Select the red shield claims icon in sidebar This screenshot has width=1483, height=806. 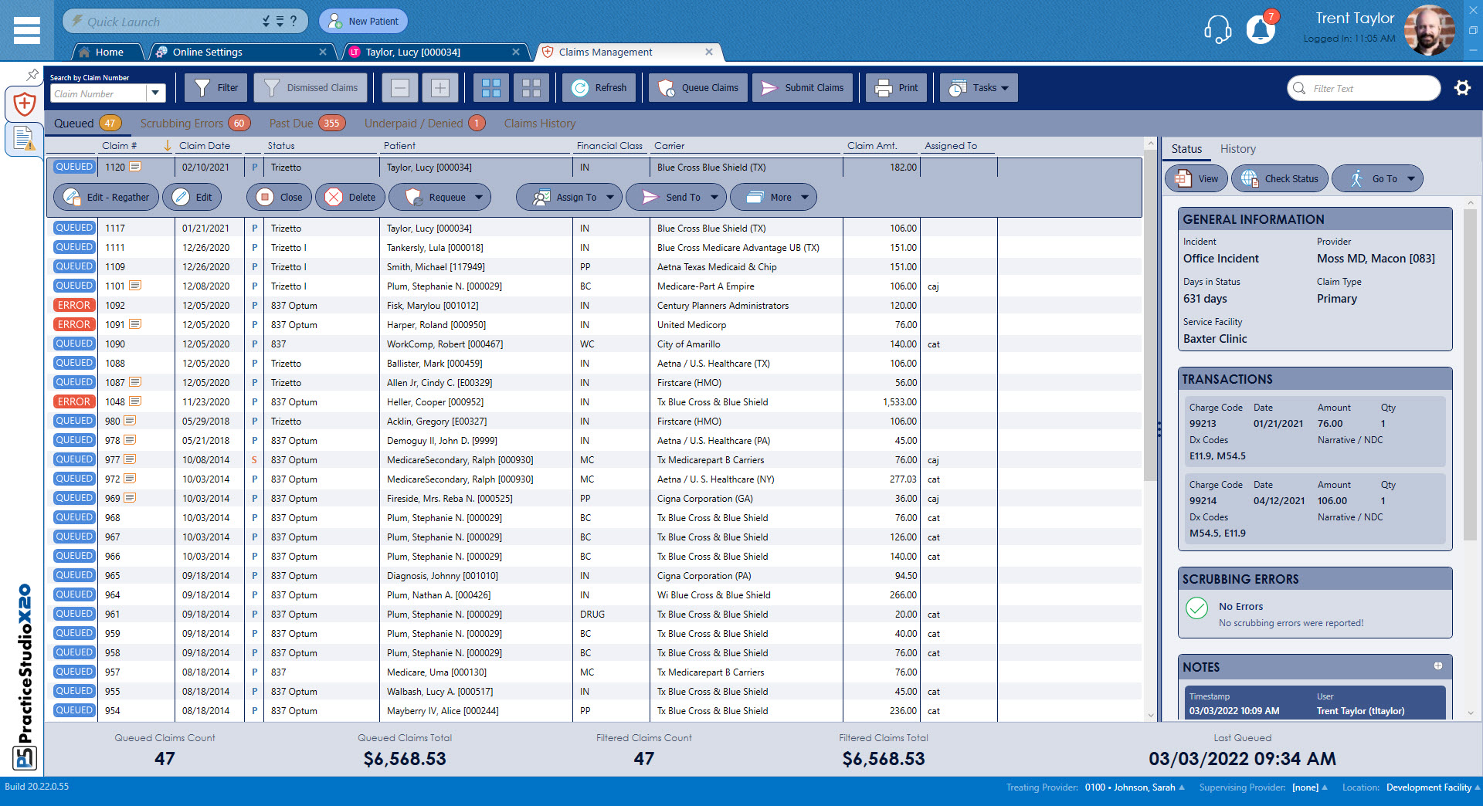(24, 103)
